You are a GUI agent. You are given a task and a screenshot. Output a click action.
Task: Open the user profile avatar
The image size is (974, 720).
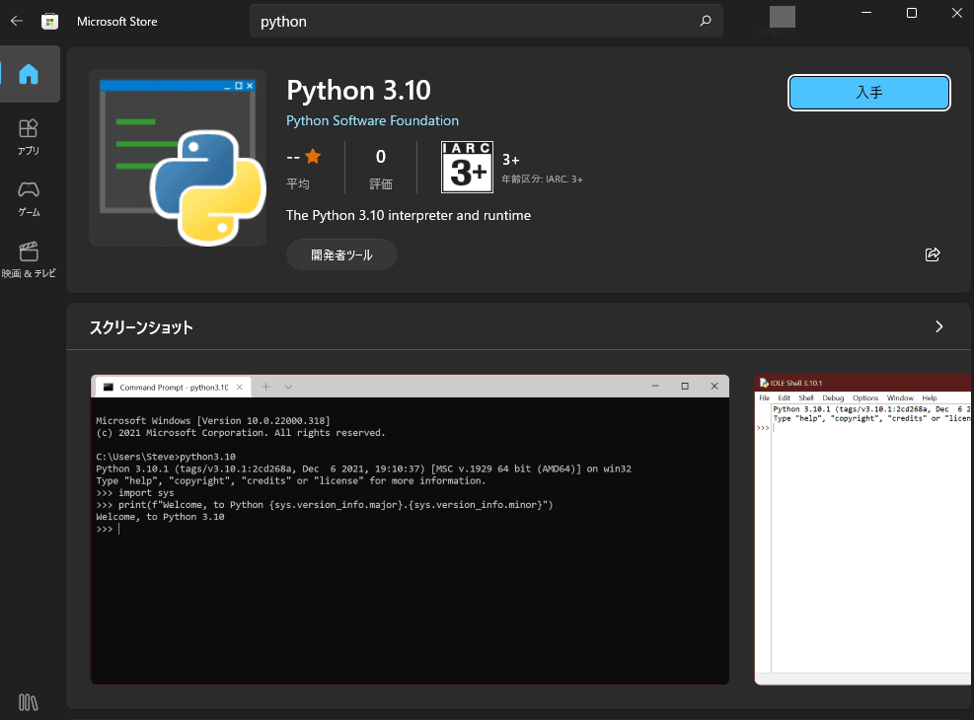tap(782, 17)
